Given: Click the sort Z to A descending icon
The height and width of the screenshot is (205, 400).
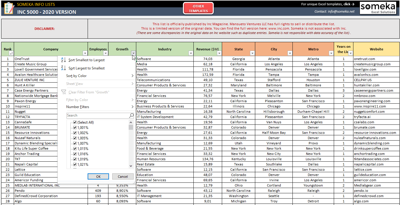Looking at the screenshot, I should tap(63, 68).
